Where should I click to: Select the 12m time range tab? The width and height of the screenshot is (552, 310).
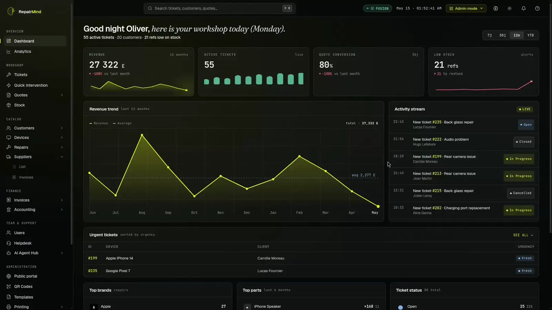coord(516,35)
